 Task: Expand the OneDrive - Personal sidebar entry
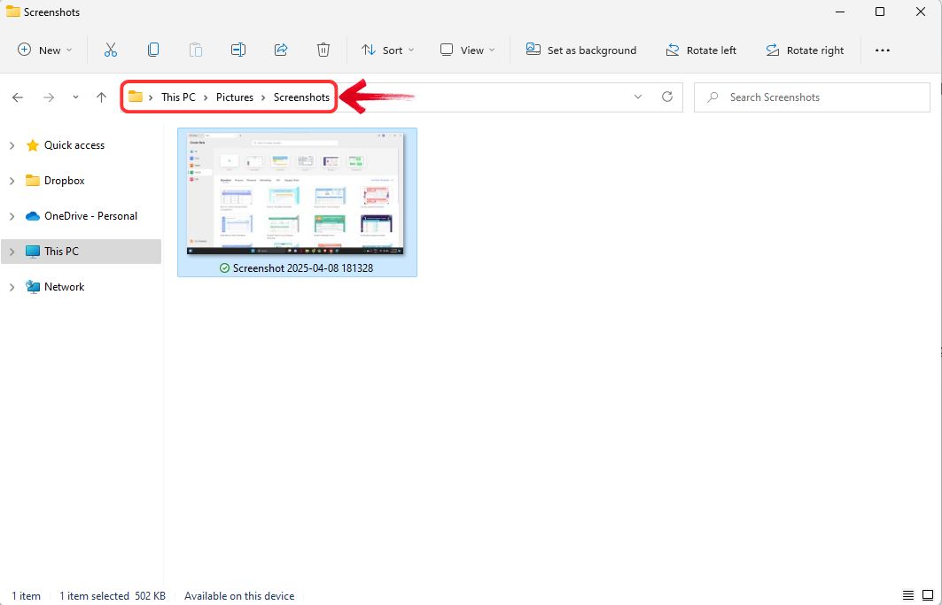tap(12, 215)
